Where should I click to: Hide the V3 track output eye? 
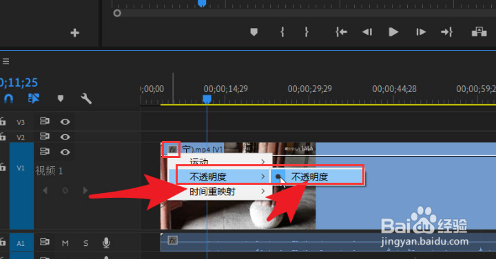[65, 122]
